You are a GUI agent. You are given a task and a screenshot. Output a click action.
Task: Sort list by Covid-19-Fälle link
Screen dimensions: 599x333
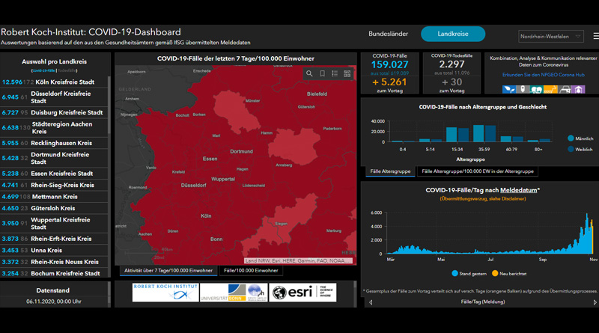(x=43, y=70)
